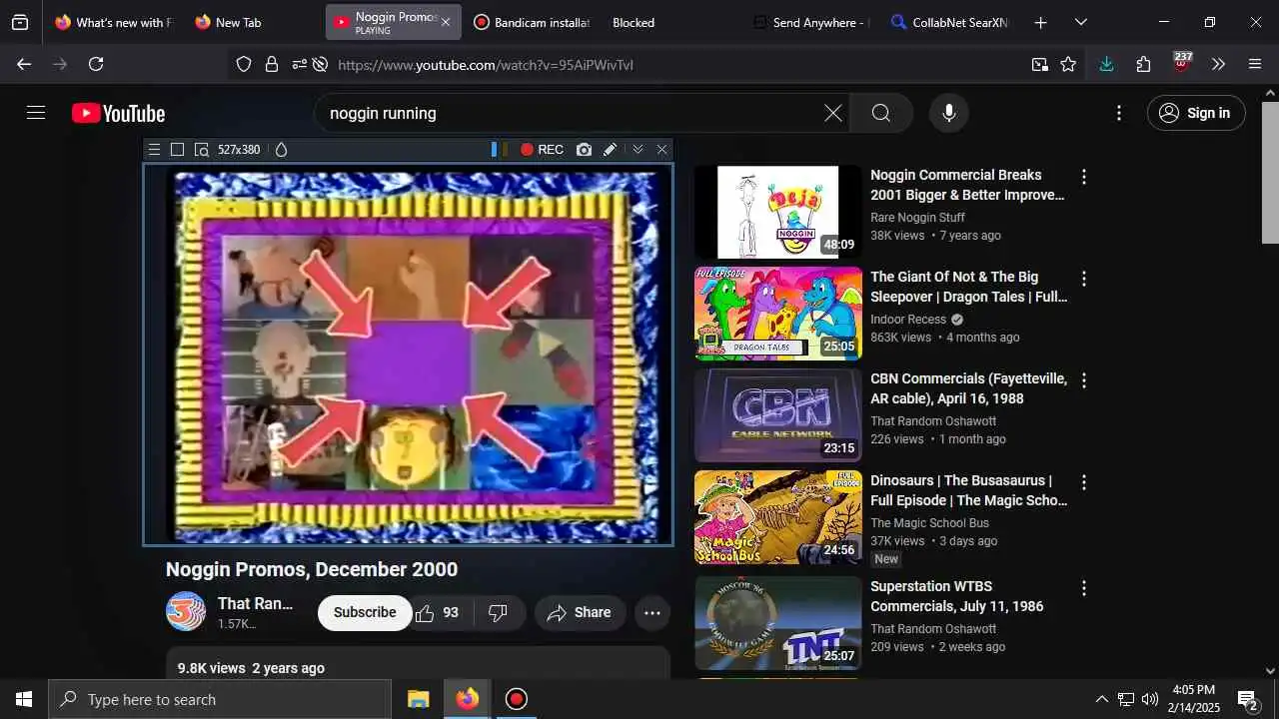Open the Firefox extensions puzzle icon
Screen dimensions: 1279x719
tap(1144, 64)
